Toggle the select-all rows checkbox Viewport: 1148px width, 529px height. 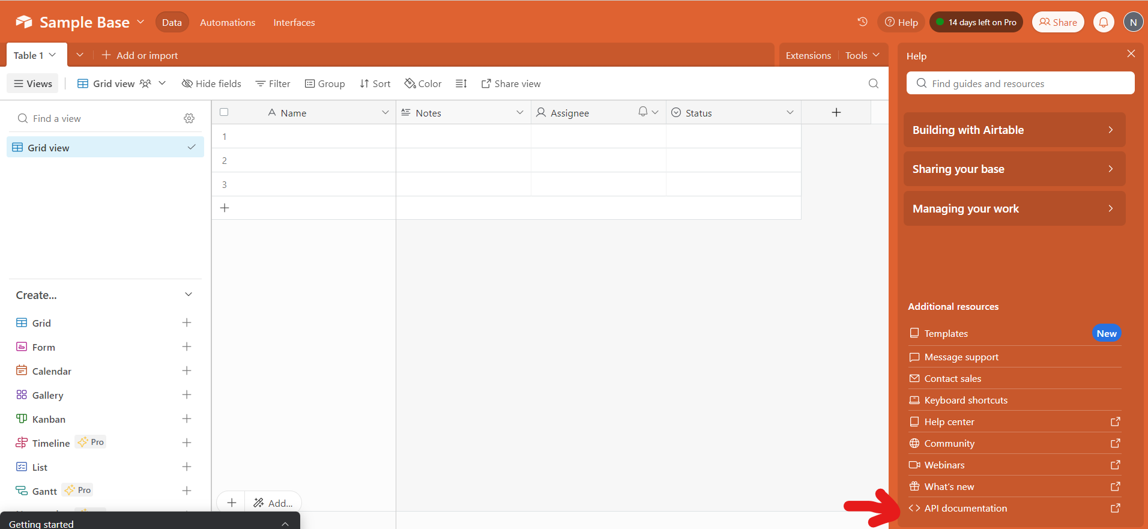click(x=224, y=112)
